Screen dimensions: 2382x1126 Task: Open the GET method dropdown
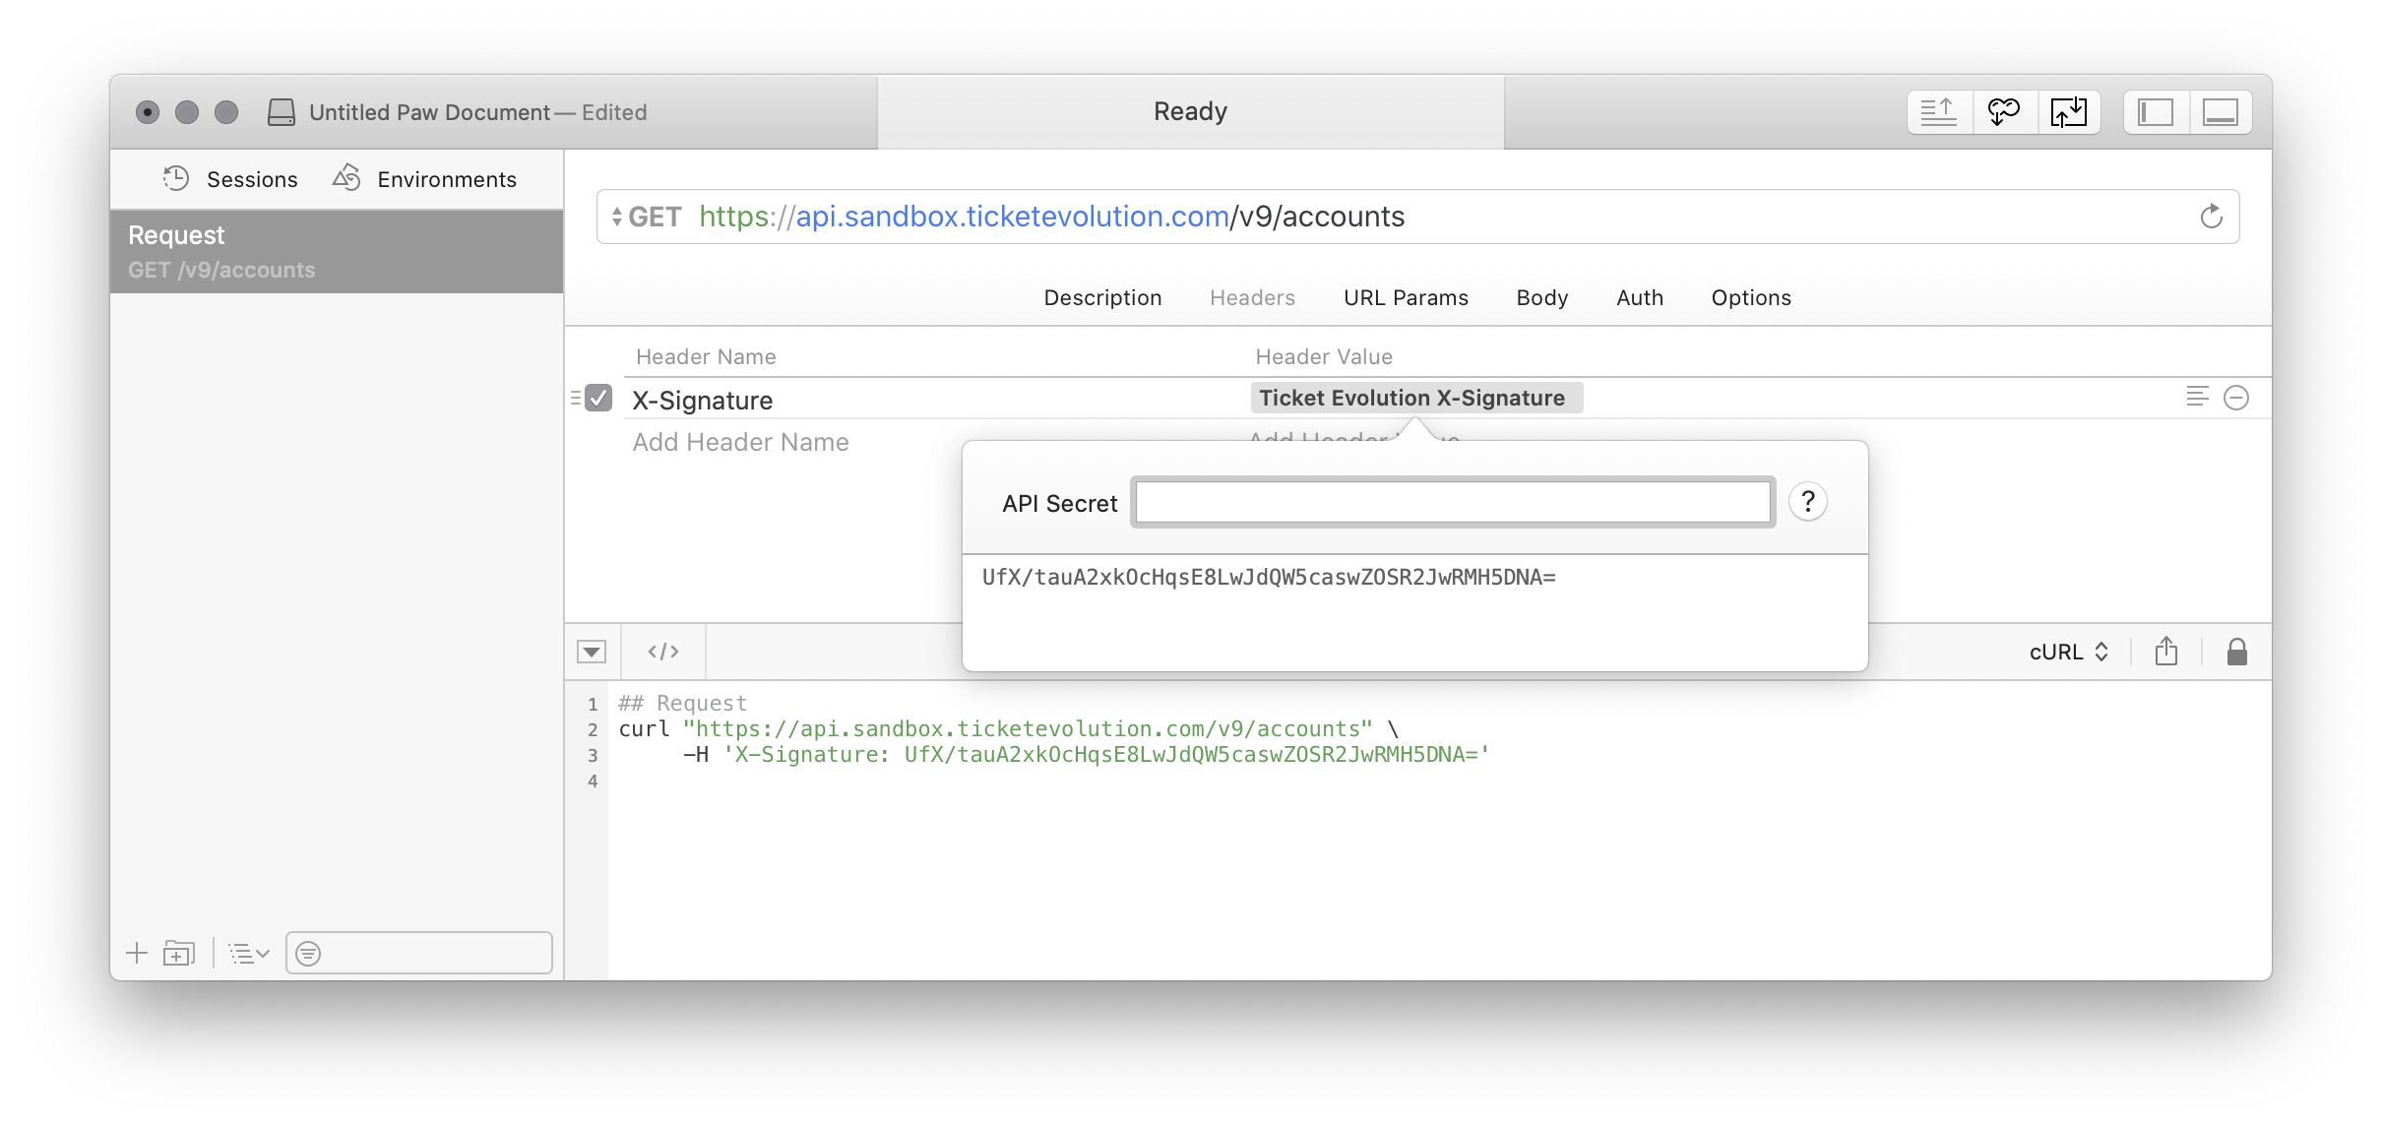click(x=647, y=217)
